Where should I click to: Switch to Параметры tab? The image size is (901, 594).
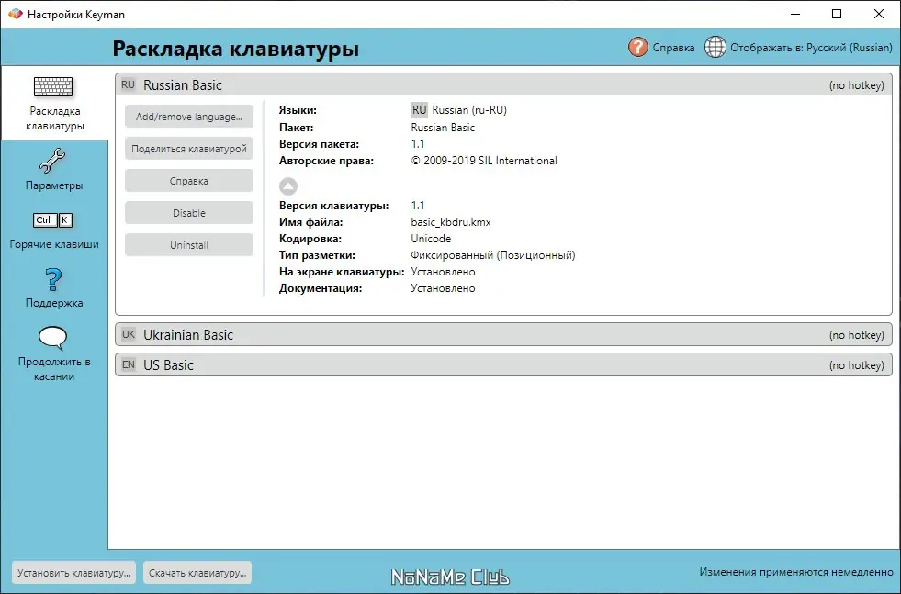[54, 170]
